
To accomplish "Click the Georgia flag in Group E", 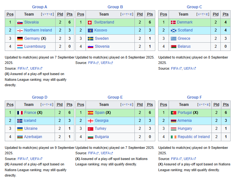I will 90,121.
